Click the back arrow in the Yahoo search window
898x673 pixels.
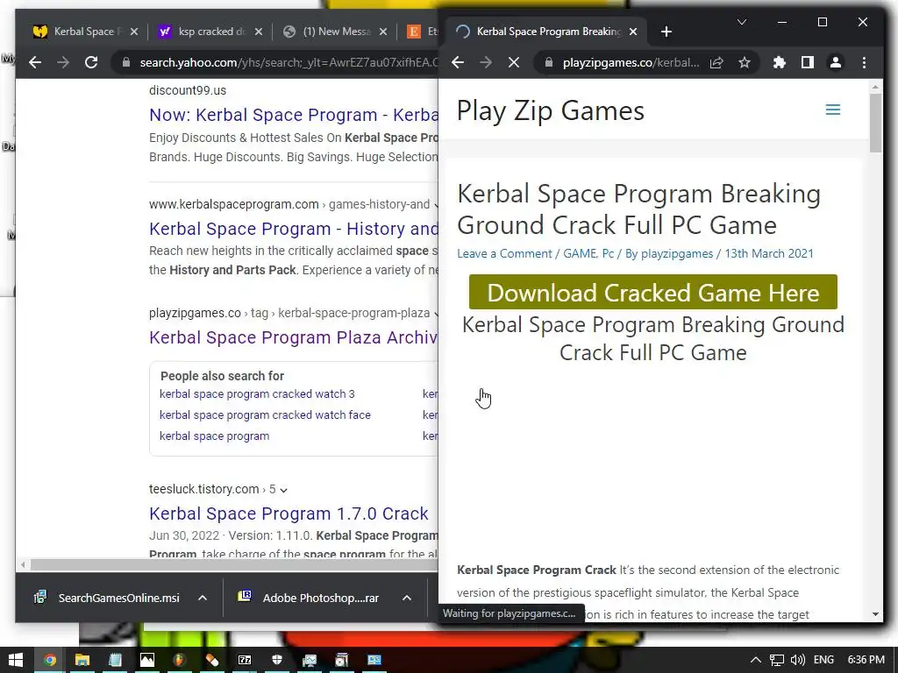35,62
